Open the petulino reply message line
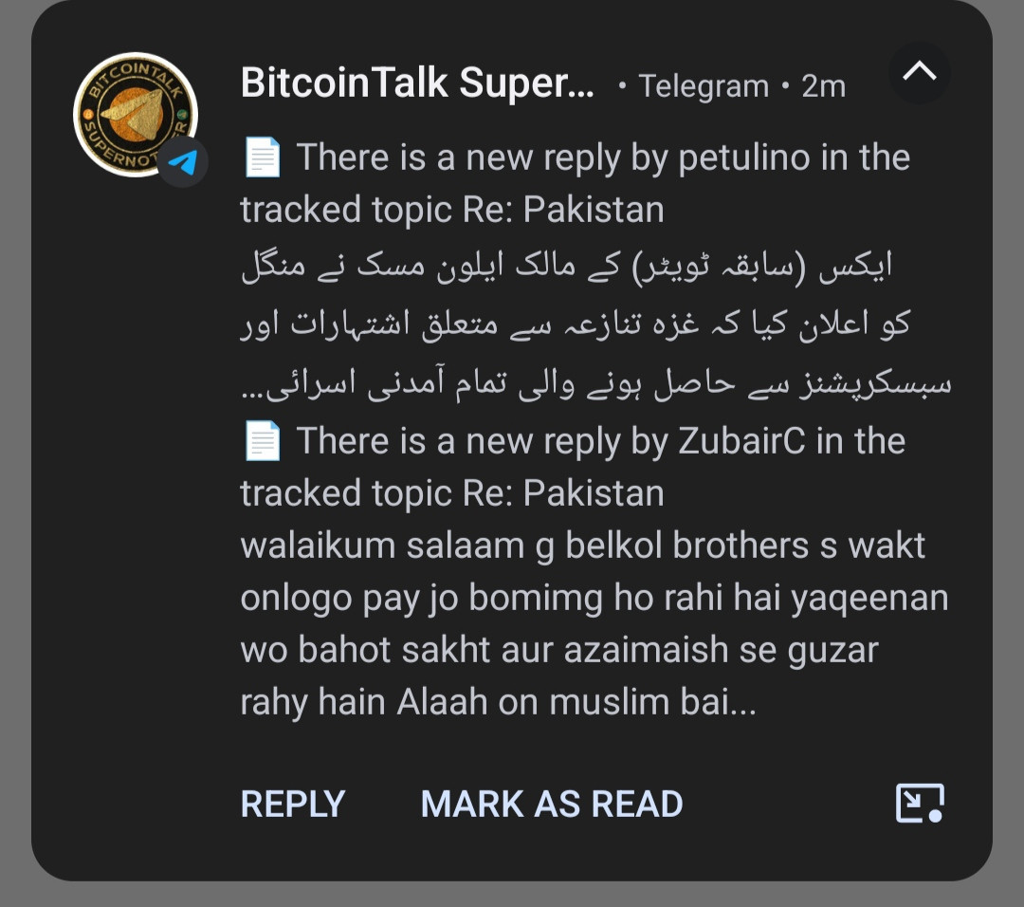1024x907 pixels. pos(576,184)
